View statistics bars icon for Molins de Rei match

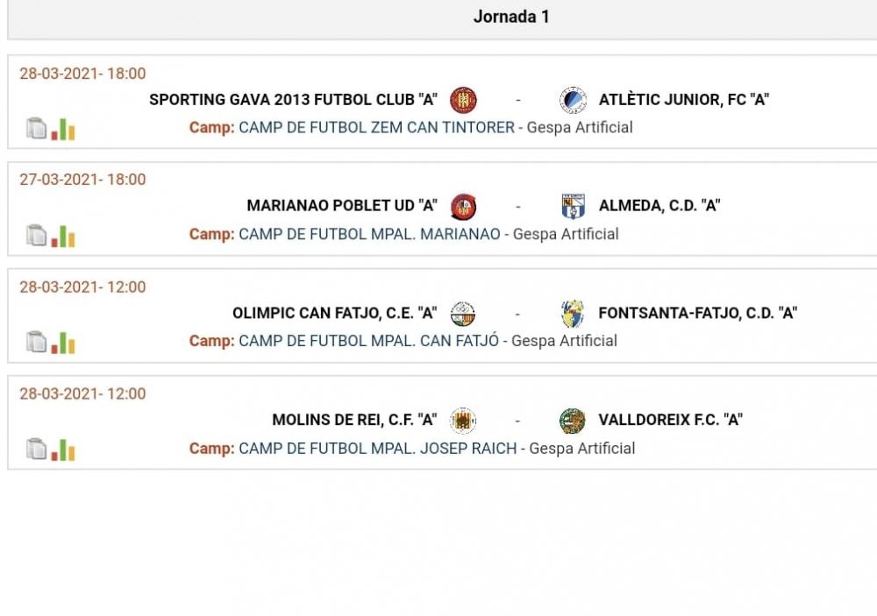[x=63, y=450]
